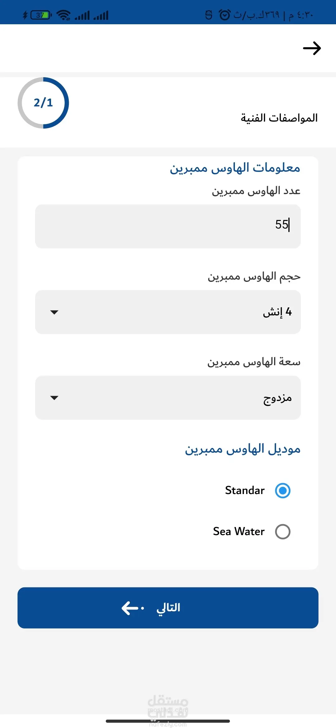Tap the back arrow in the header
336x728 pixels.
coord(312,48)
